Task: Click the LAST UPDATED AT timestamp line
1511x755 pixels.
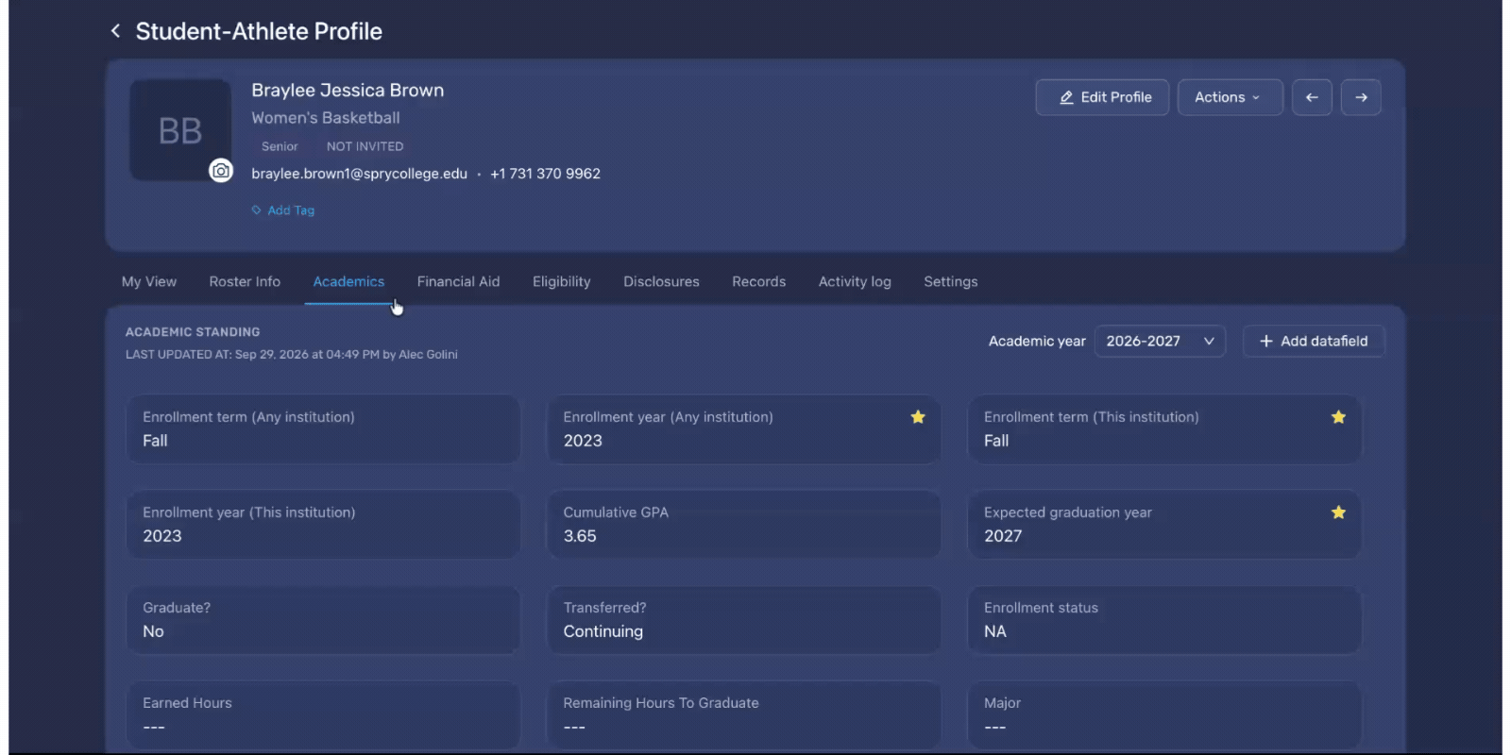Action: click(292, 355)
